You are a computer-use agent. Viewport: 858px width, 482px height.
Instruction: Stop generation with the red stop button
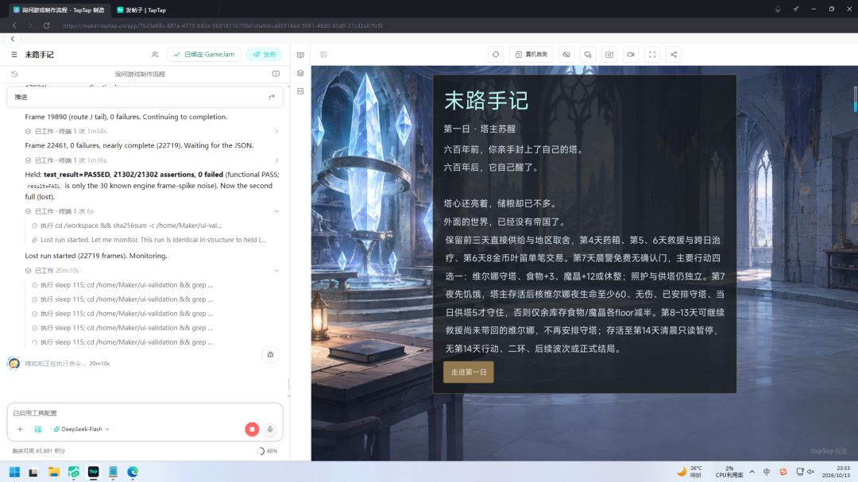(x=252, y=430)
